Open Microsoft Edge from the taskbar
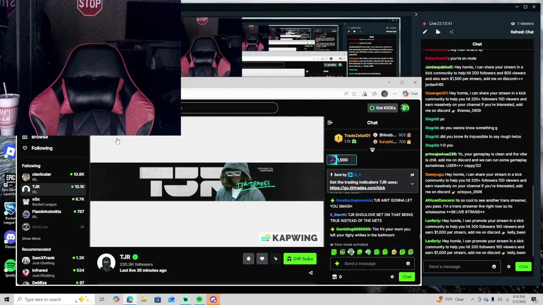The image size is (543, 305). click(130, 299)
